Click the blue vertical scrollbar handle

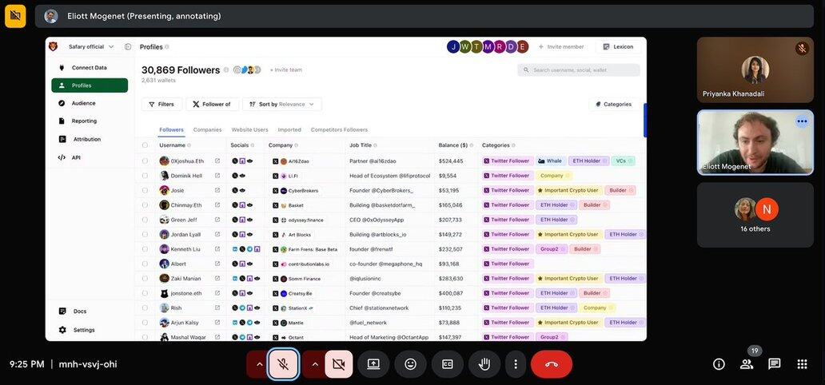click(645, 120)
